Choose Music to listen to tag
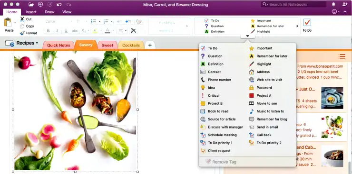 pos(270,111)
